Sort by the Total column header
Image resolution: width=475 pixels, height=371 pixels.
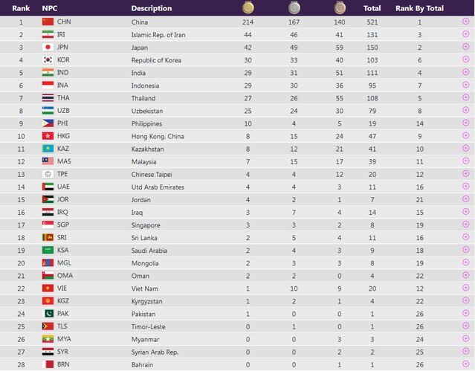coord(372,8)
